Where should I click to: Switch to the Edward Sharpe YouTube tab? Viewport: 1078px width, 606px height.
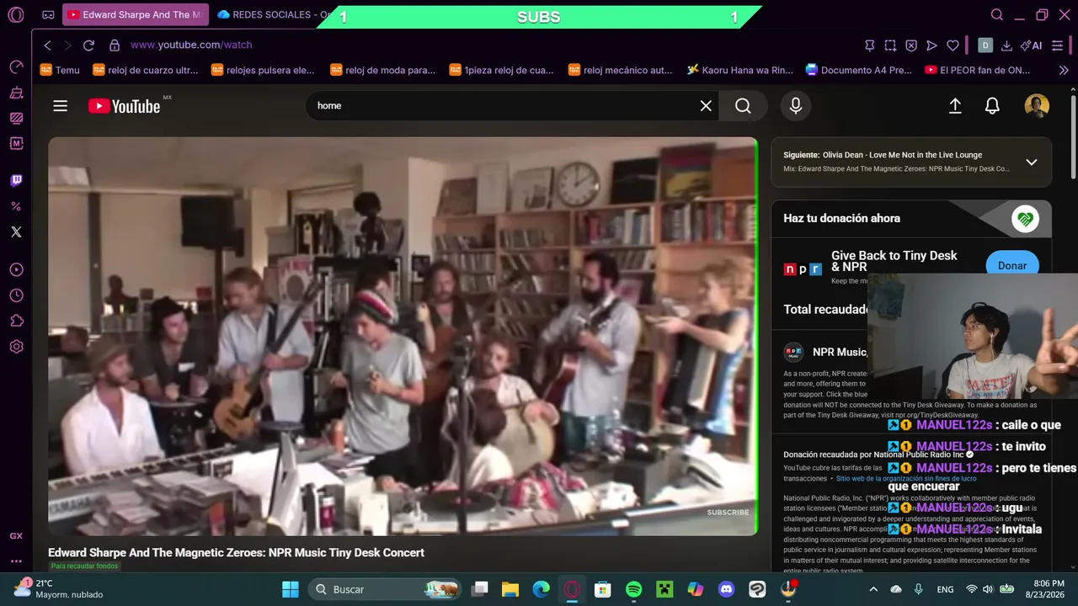tap(135, 15)
